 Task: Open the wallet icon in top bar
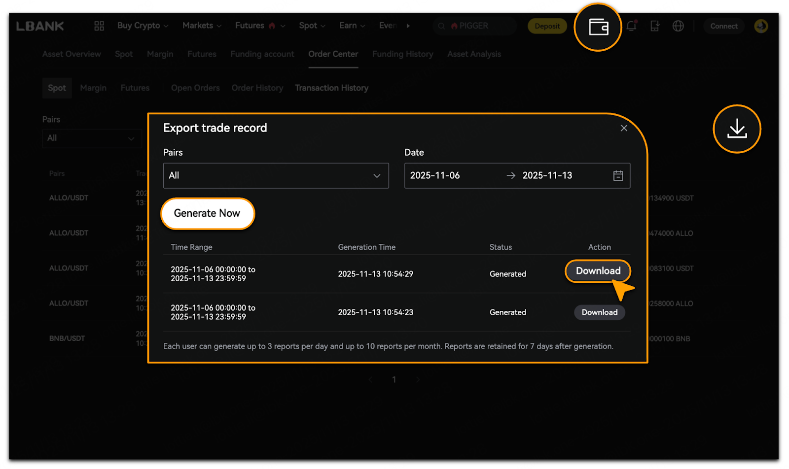pos(598,27)
